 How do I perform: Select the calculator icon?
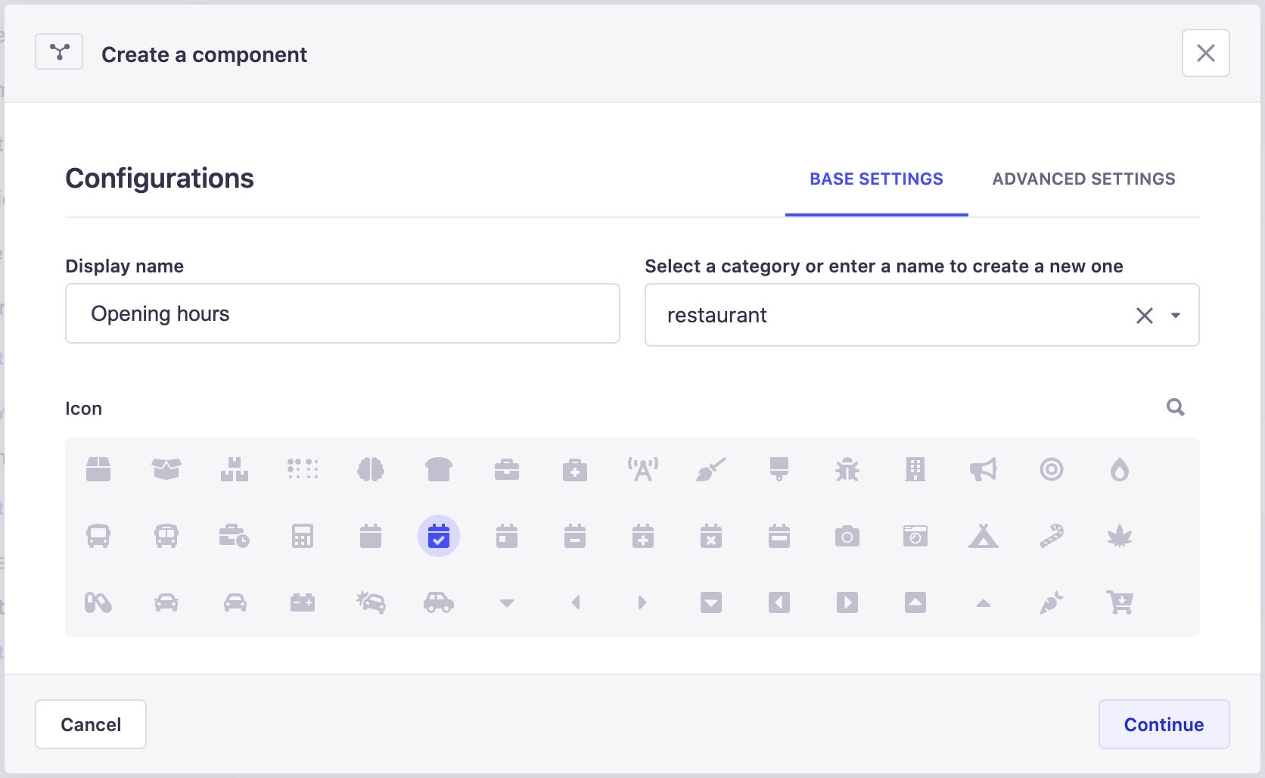(303, 536)
